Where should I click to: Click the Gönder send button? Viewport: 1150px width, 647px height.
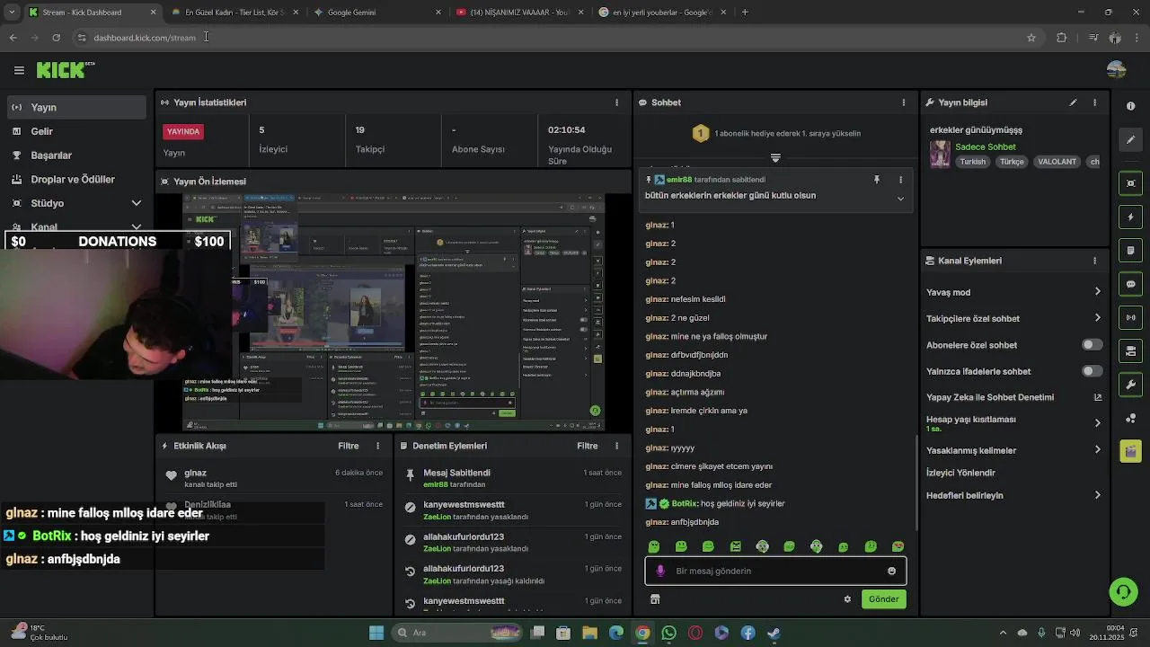[883, 599]
